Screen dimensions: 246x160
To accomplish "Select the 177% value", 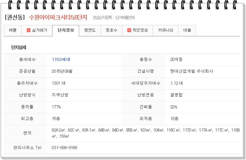I will [x=57, y=107].
